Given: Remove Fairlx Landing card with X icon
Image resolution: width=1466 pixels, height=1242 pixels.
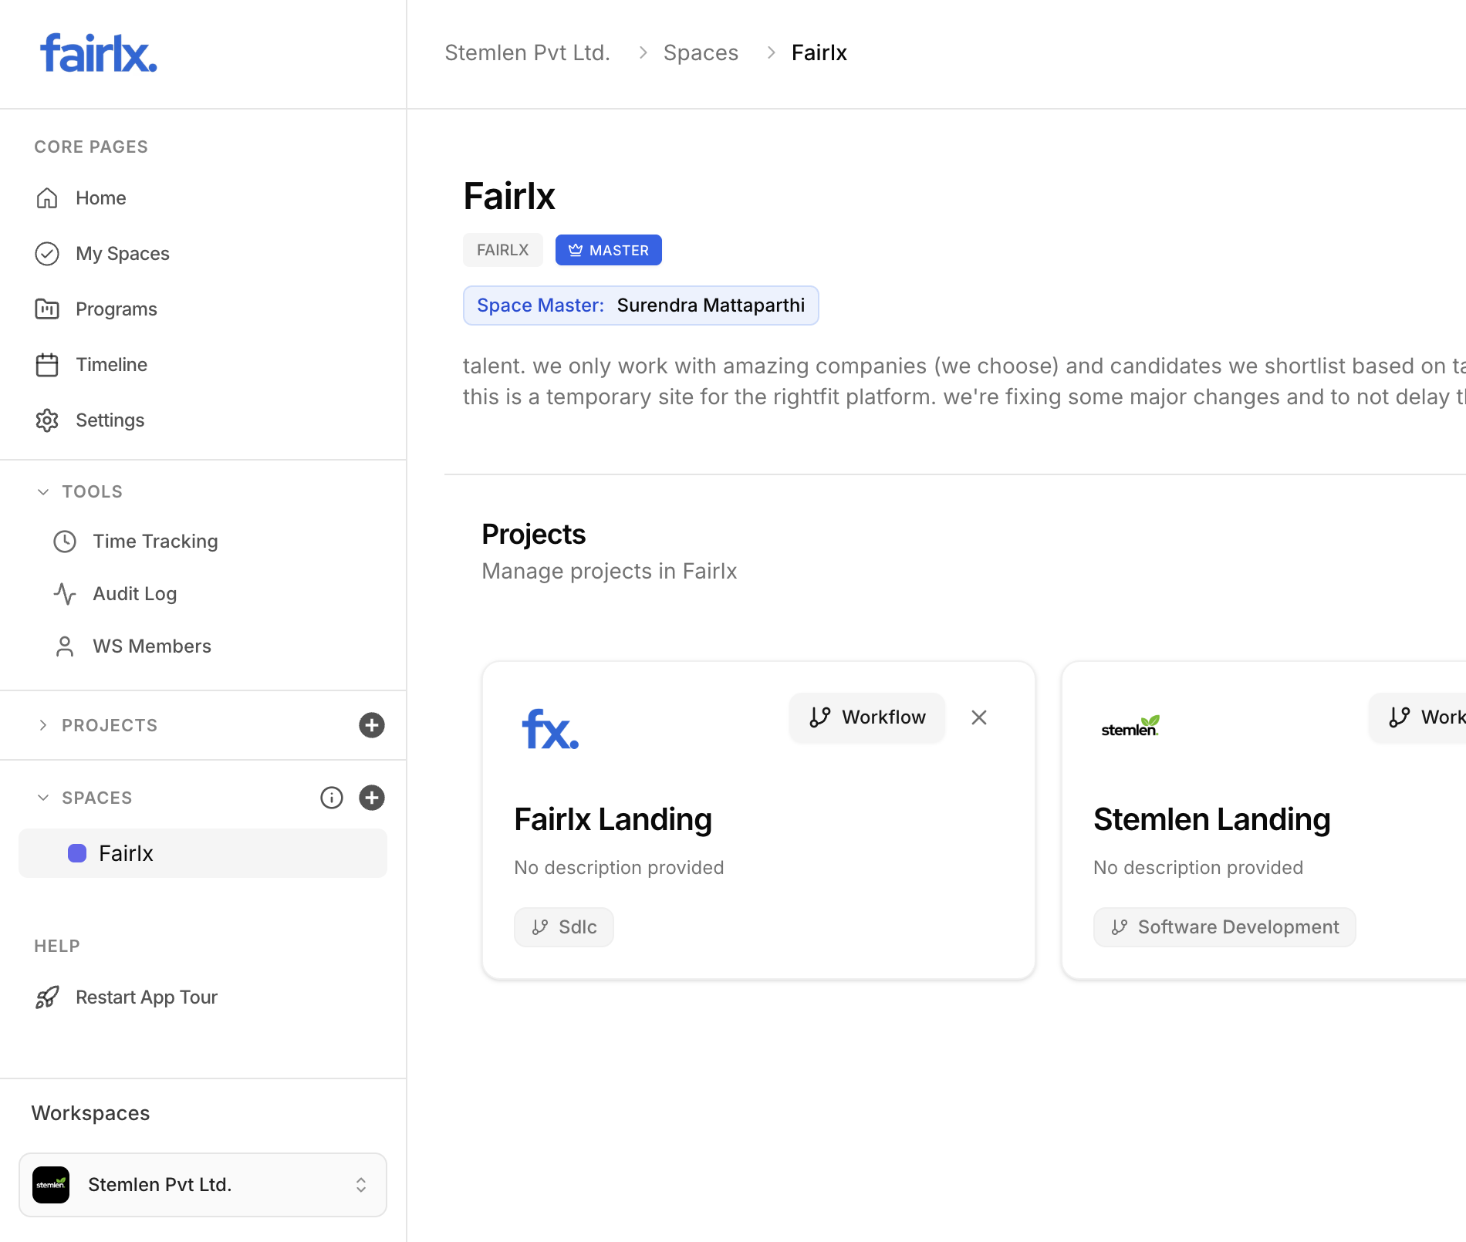Looking at the screenshot, I should point(979,717).
